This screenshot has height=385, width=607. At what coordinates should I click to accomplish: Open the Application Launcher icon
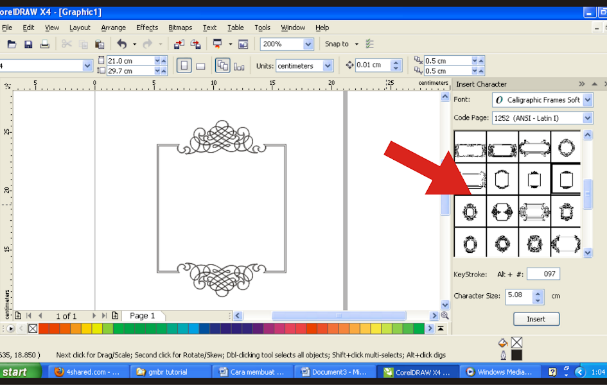point(217,44)
